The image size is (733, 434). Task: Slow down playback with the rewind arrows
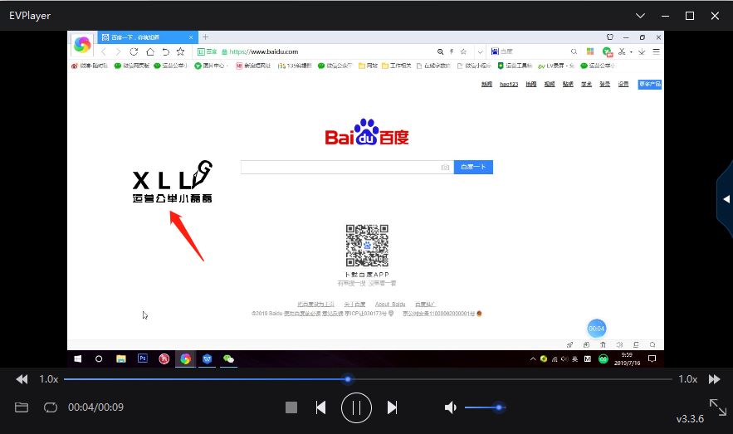[x=22, y=379]
